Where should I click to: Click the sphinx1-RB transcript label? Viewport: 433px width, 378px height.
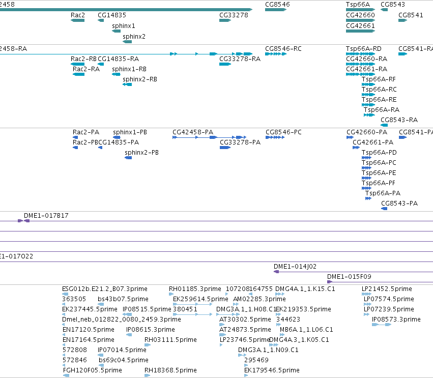[x=129, y=69]
